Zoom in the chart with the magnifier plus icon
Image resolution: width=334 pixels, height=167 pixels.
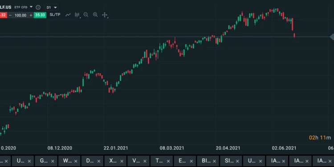[95, 15]
